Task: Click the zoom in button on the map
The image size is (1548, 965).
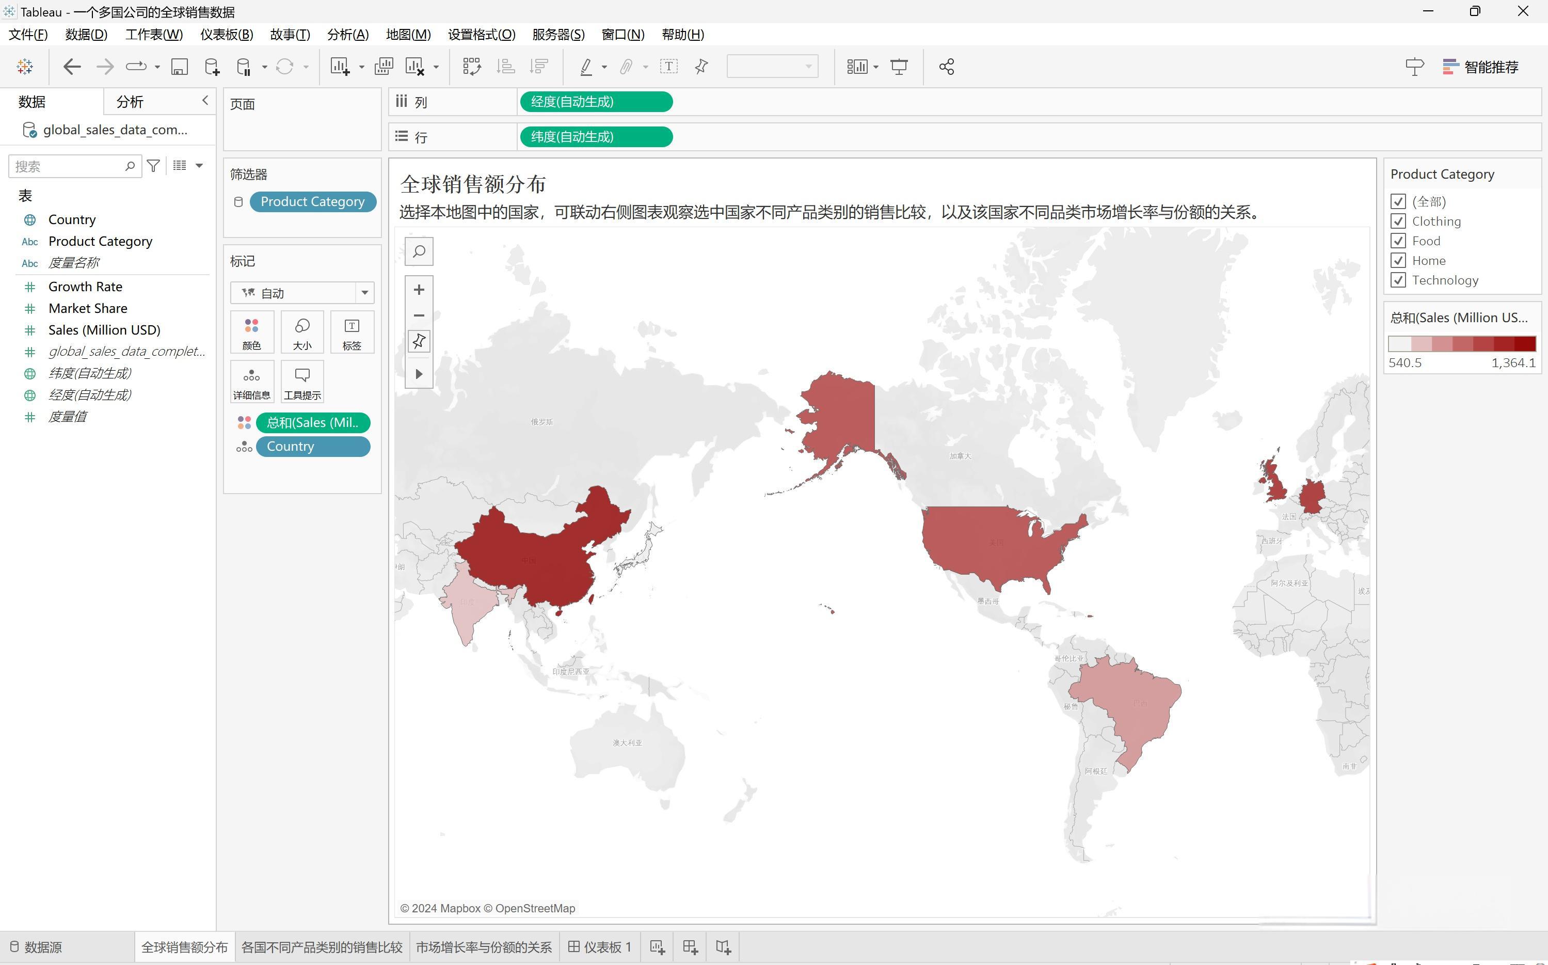Action: pyautogui.click(x=419, y=289)
